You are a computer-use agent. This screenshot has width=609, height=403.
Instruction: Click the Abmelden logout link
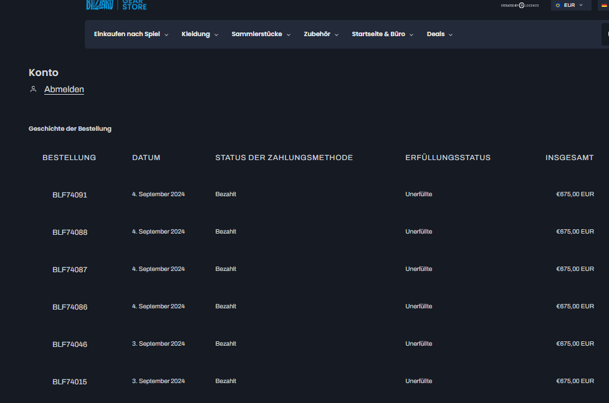64,89
